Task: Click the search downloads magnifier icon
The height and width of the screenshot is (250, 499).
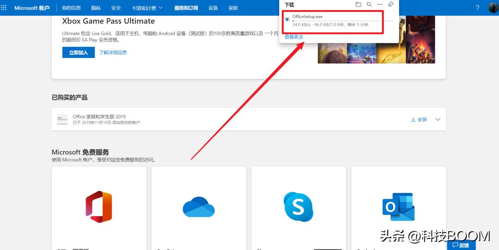Action: click(x=369, y=5)
